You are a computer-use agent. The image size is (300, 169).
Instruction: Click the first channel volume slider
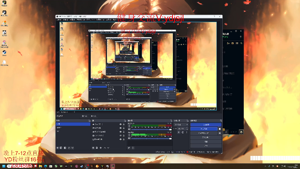pos(151,130)
